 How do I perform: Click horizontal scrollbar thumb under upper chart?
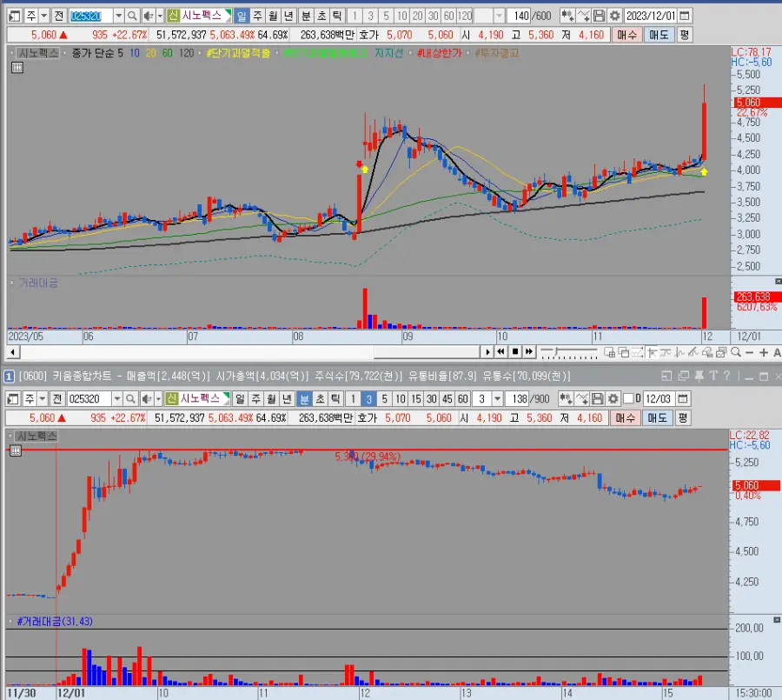tap(427, 352)
